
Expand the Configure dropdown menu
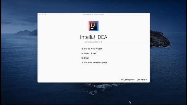(x=128, y=80)
